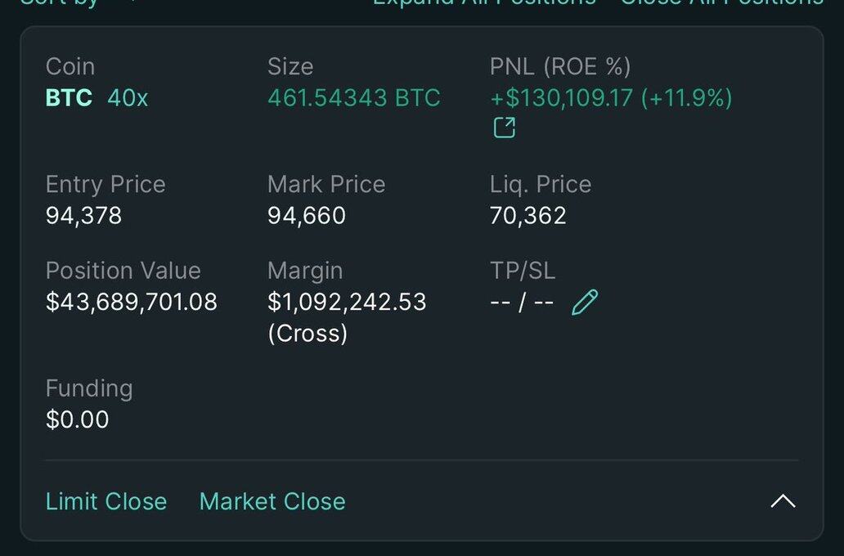Click the empty TP/SL value dashes
Screen dimensions: 844x556
click(522, 303)
